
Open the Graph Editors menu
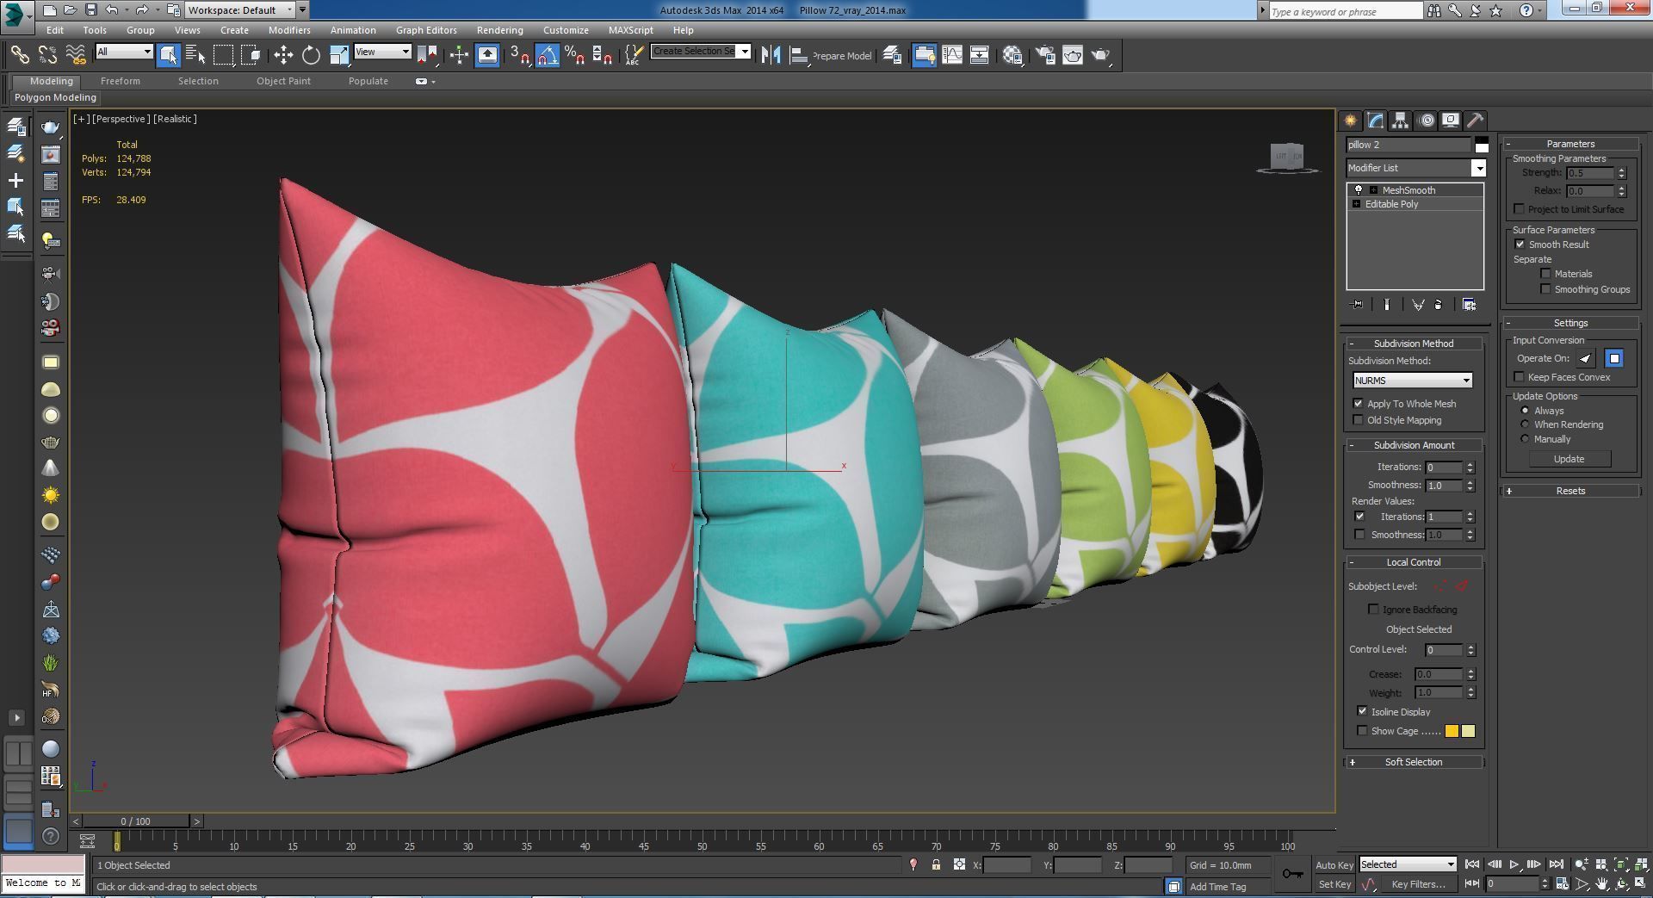426,30
